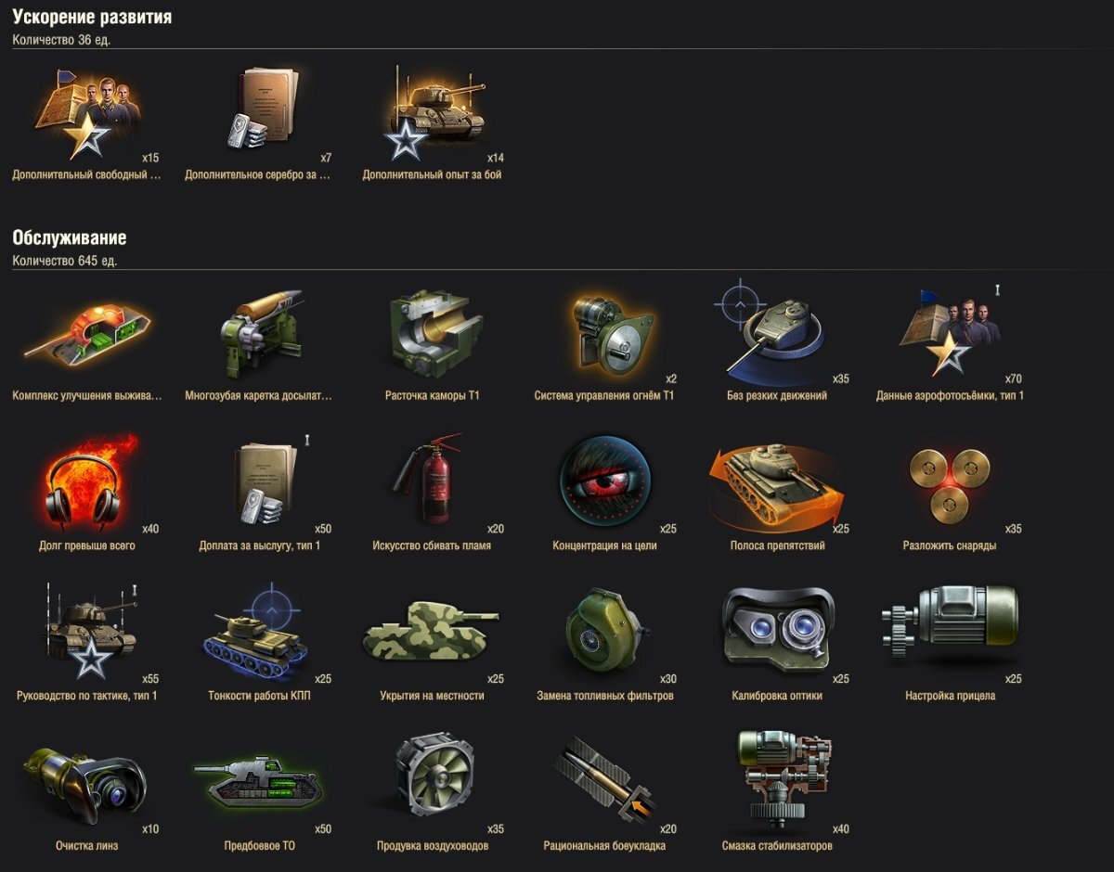Click the 'Дополнительный опыт за бой' label
The image size is (1114, 872).
tap(432, 174)
